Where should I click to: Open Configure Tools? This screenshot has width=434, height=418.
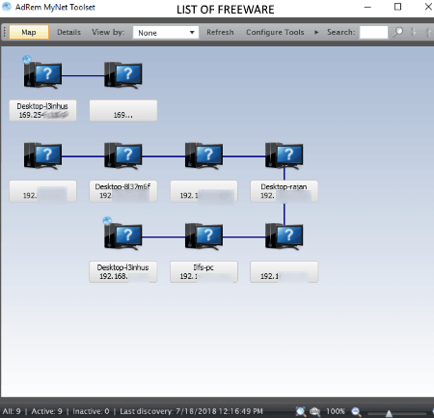(x=275, y=32)
